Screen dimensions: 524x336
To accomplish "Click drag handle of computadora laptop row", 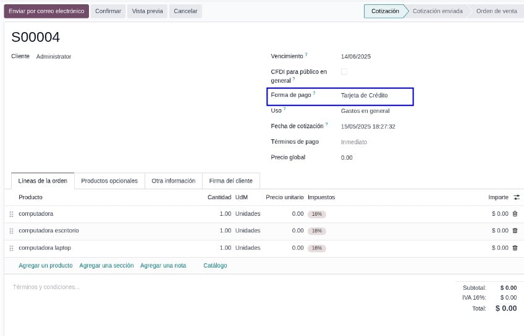I will (x=11, y=248).
